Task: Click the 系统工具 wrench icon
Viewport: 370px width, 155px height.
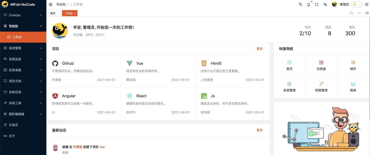Action: [5, 103]
